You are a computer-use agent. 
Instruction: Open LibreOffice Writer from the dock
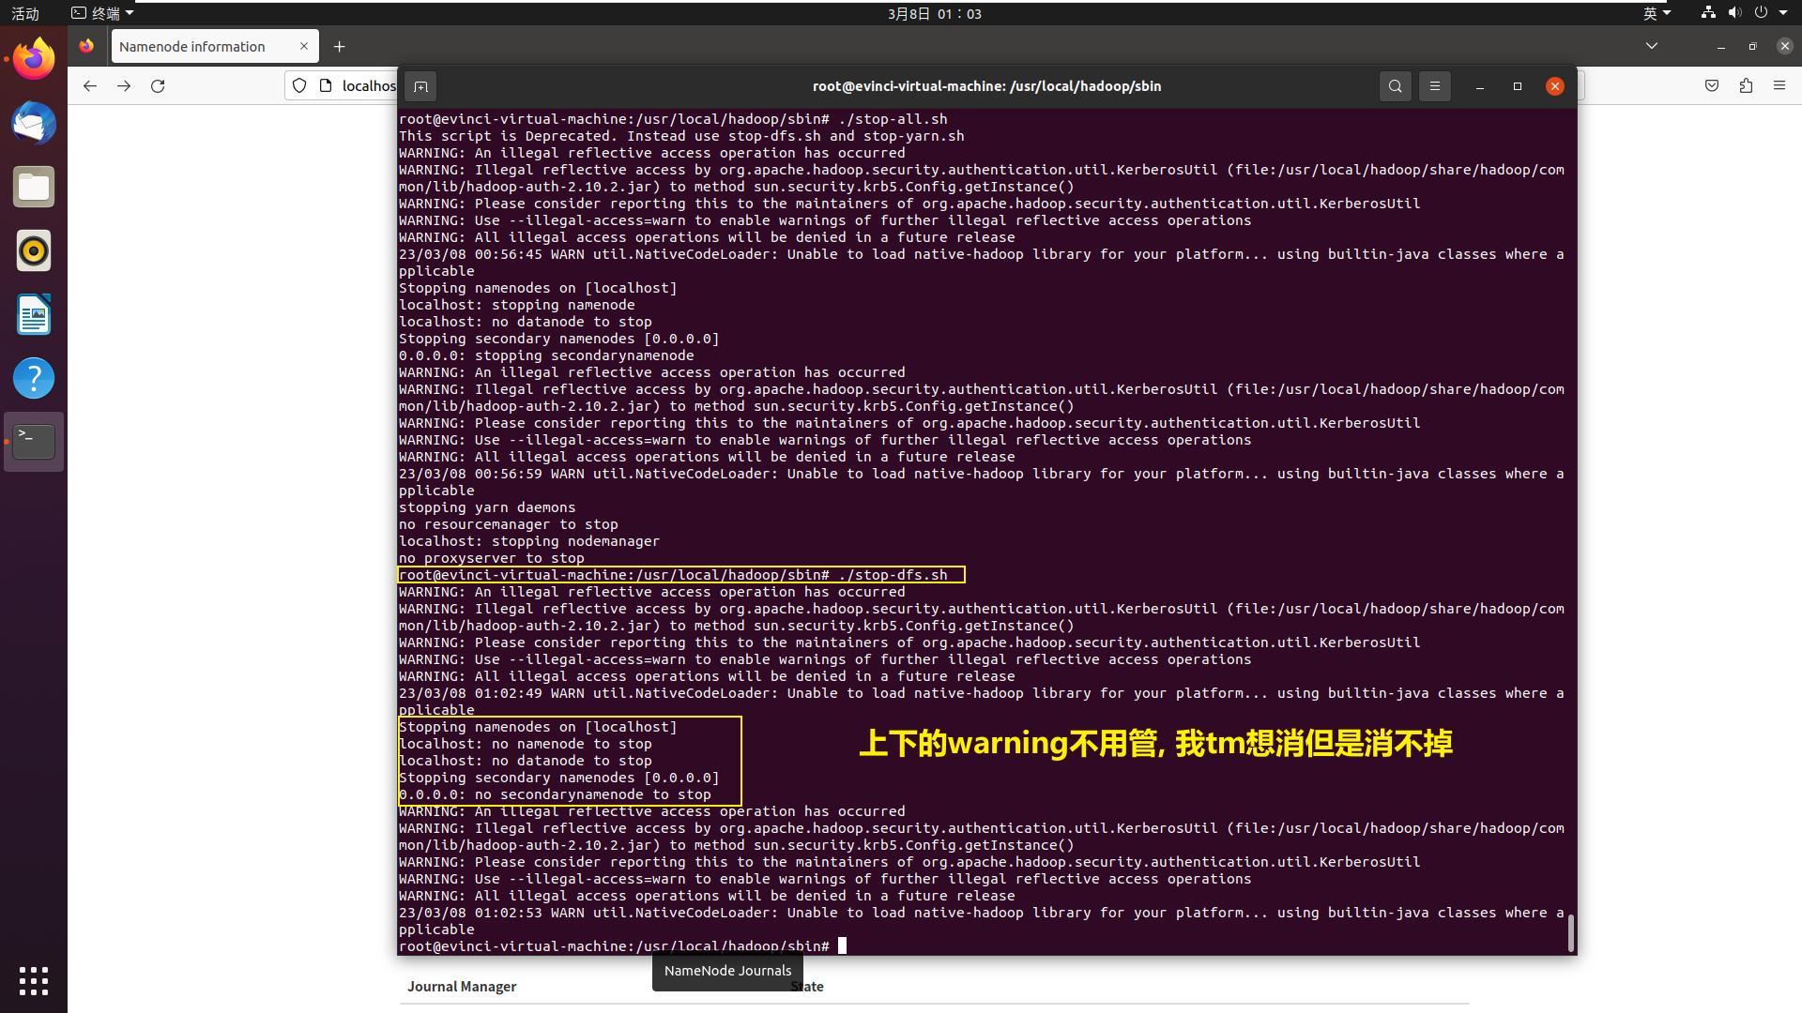coord(34,314)
